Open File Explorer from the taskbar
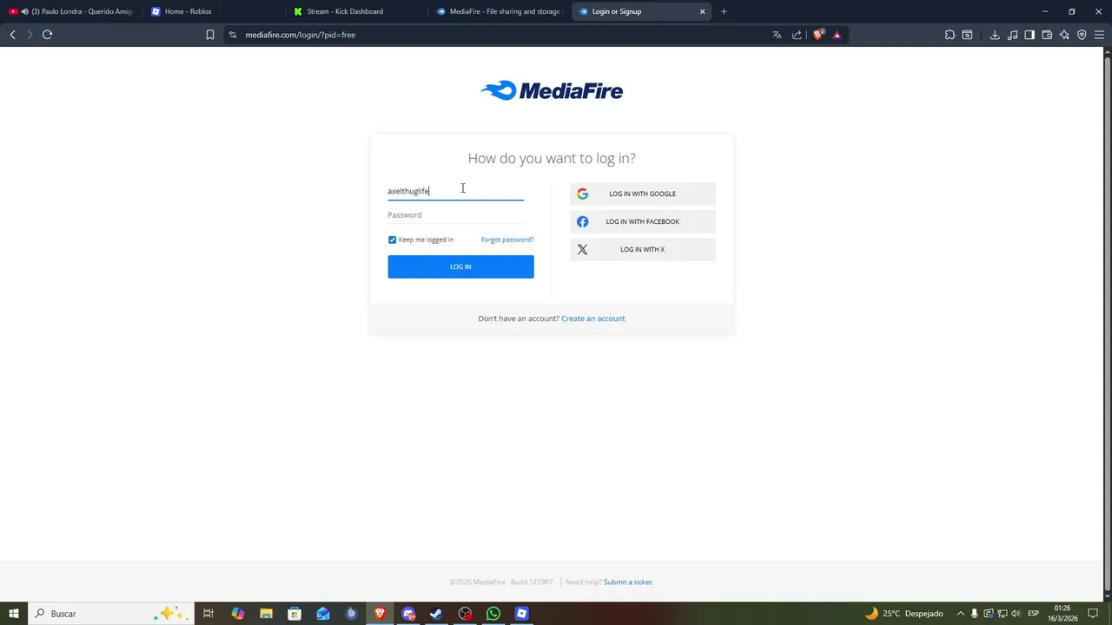 [x=266, y=614]
